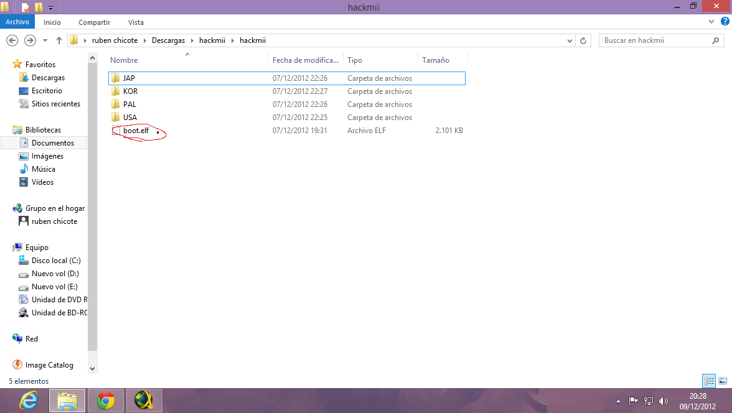Open Descargas in Favoritos
This screenshot has height=413, width=732.
(48, 78)
